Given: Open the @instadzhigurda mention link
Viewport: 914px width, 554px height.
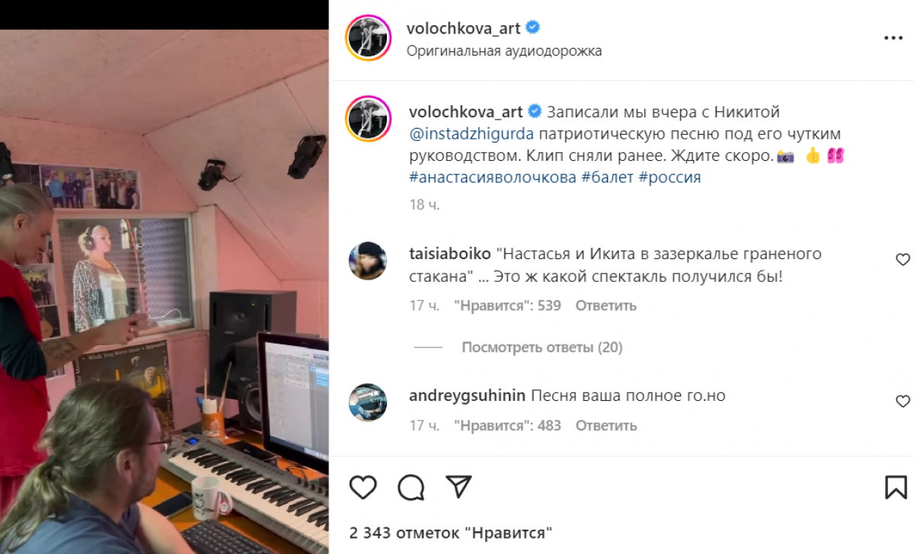Looking at the screenshot, I should (469, 134).
